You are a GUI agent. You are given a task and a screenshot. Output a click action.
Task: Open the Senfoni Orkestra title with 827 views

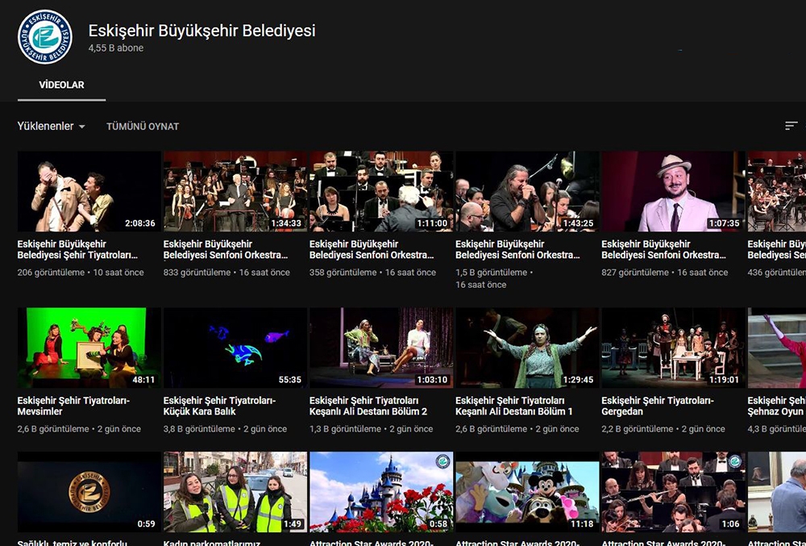click(x=663, y=249)
